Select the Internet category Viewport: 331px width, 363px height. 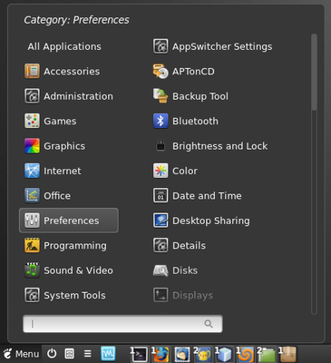click(x=53, y=171)
